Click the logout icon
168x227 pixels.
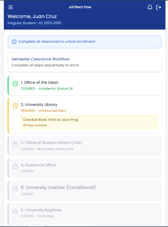[159, 7]
